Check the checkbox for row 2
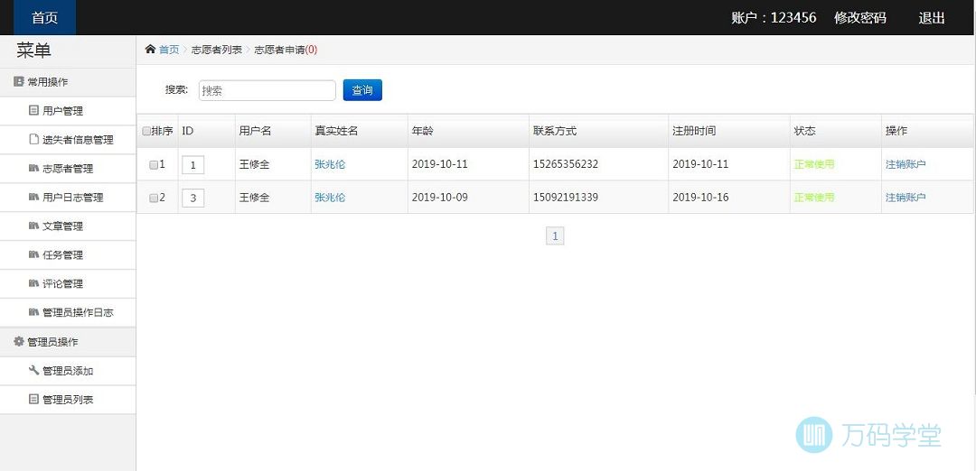The height and width of the screenshot is (471, 976). [x=154, y=198]
